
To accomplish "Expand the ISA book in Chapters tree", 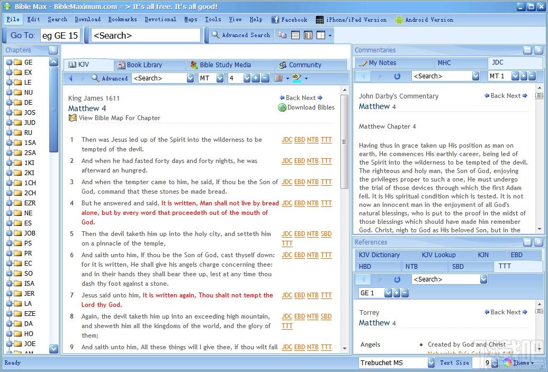I will point(10,283).
